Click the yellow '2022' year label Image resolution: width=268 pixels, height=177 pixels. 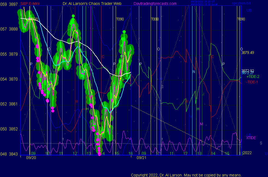[x=247, y=153]
